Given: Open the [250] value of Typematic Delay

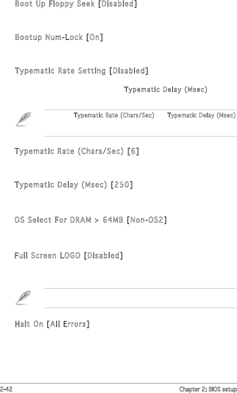Looking at the screenshot, I should (122, 185).
